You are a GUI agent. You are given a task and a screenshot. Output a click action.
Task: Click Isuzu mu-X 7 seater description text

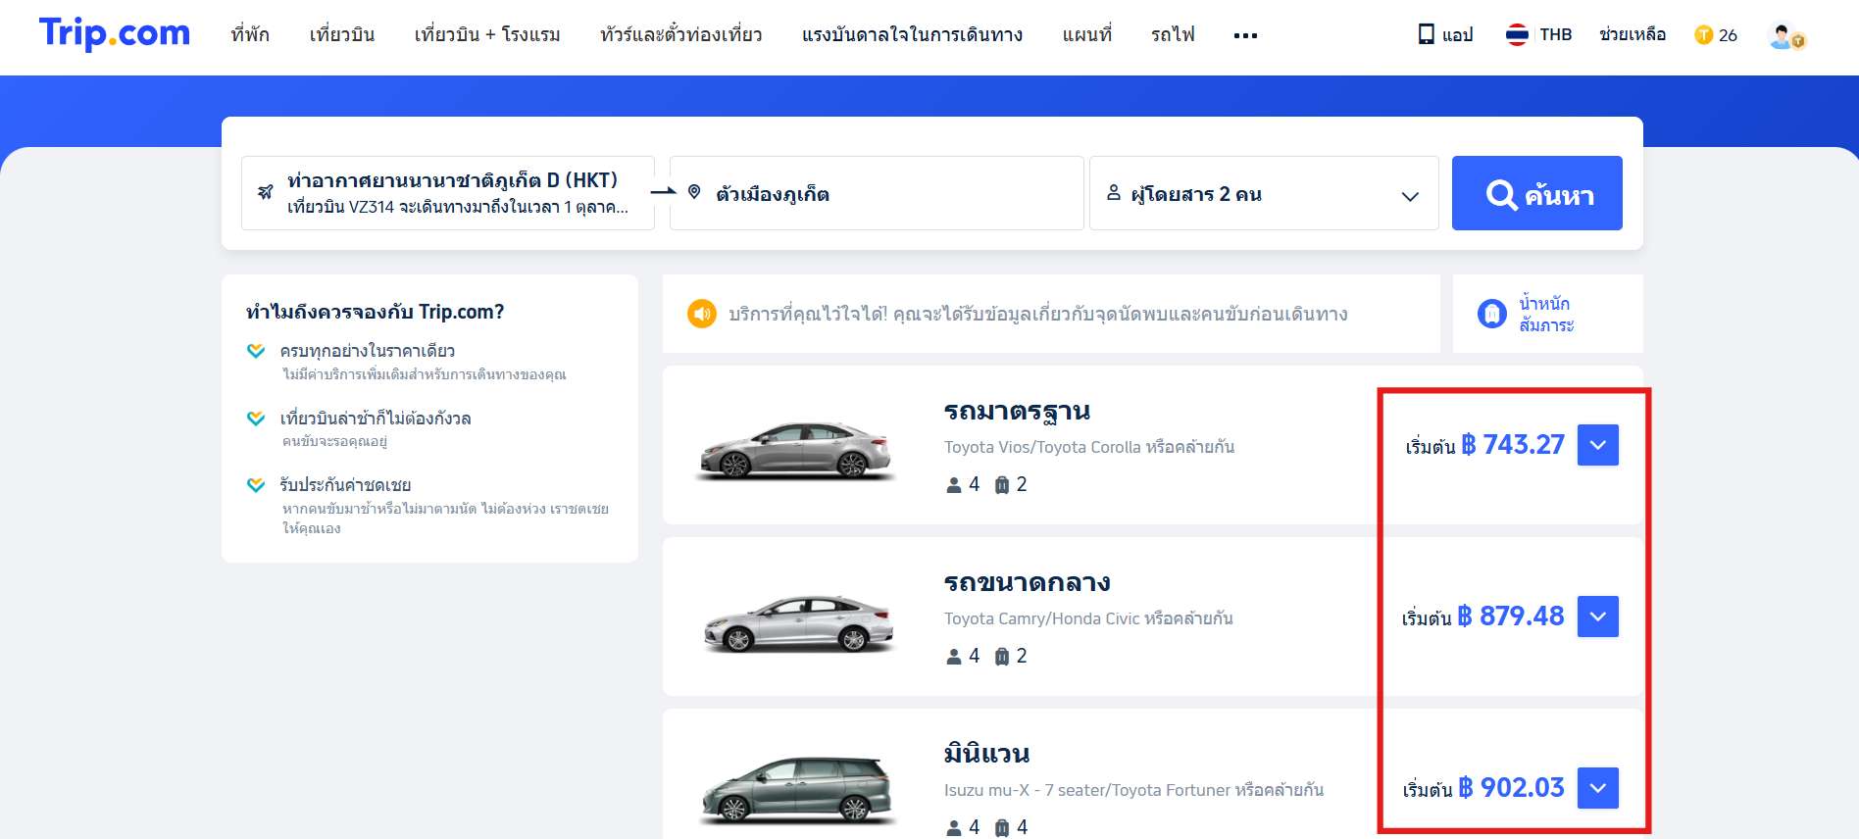(x=1133, y=790)
